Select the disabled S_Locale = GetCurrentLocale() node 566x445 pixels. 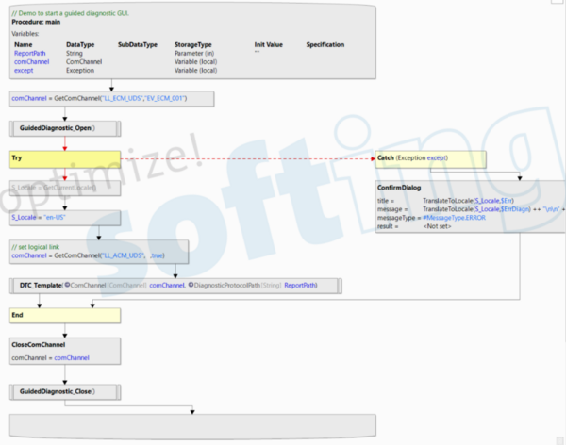65,188
